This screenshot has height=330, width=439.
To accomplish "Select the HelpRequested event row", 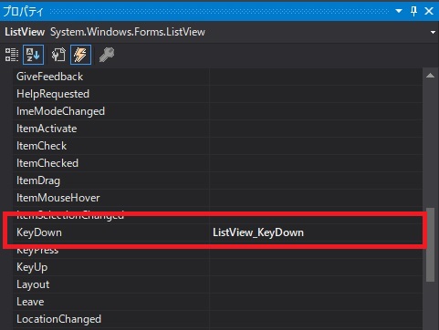I will tap(217, 94).
